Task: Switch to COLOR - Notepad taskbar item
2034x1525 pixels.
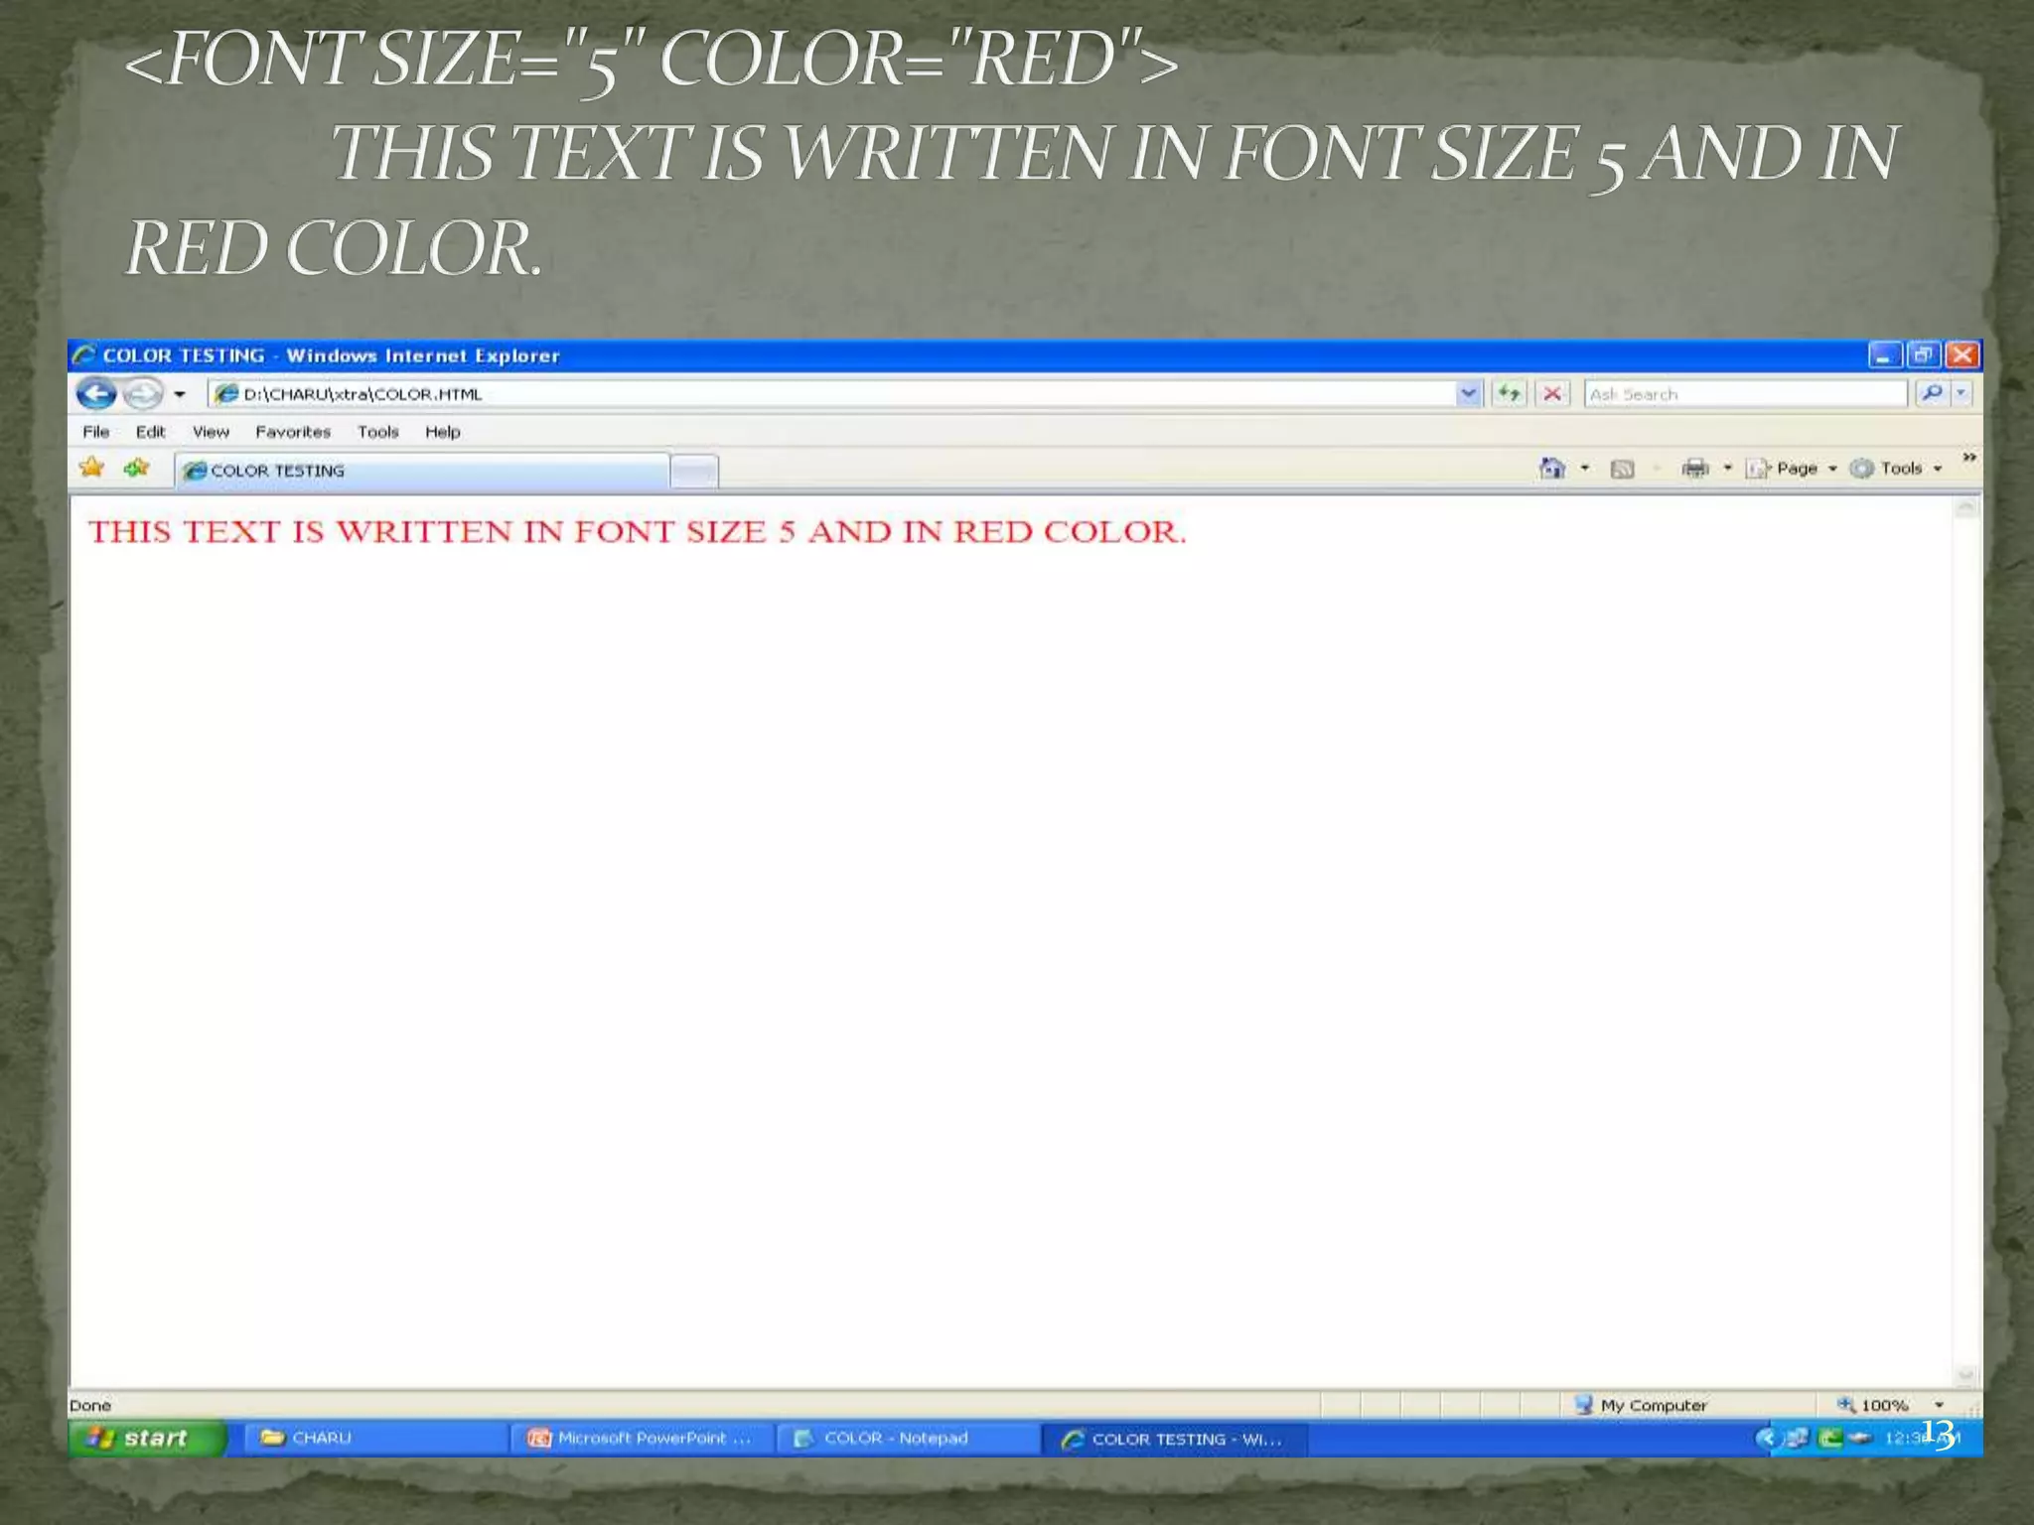Action: [894, 1438]
